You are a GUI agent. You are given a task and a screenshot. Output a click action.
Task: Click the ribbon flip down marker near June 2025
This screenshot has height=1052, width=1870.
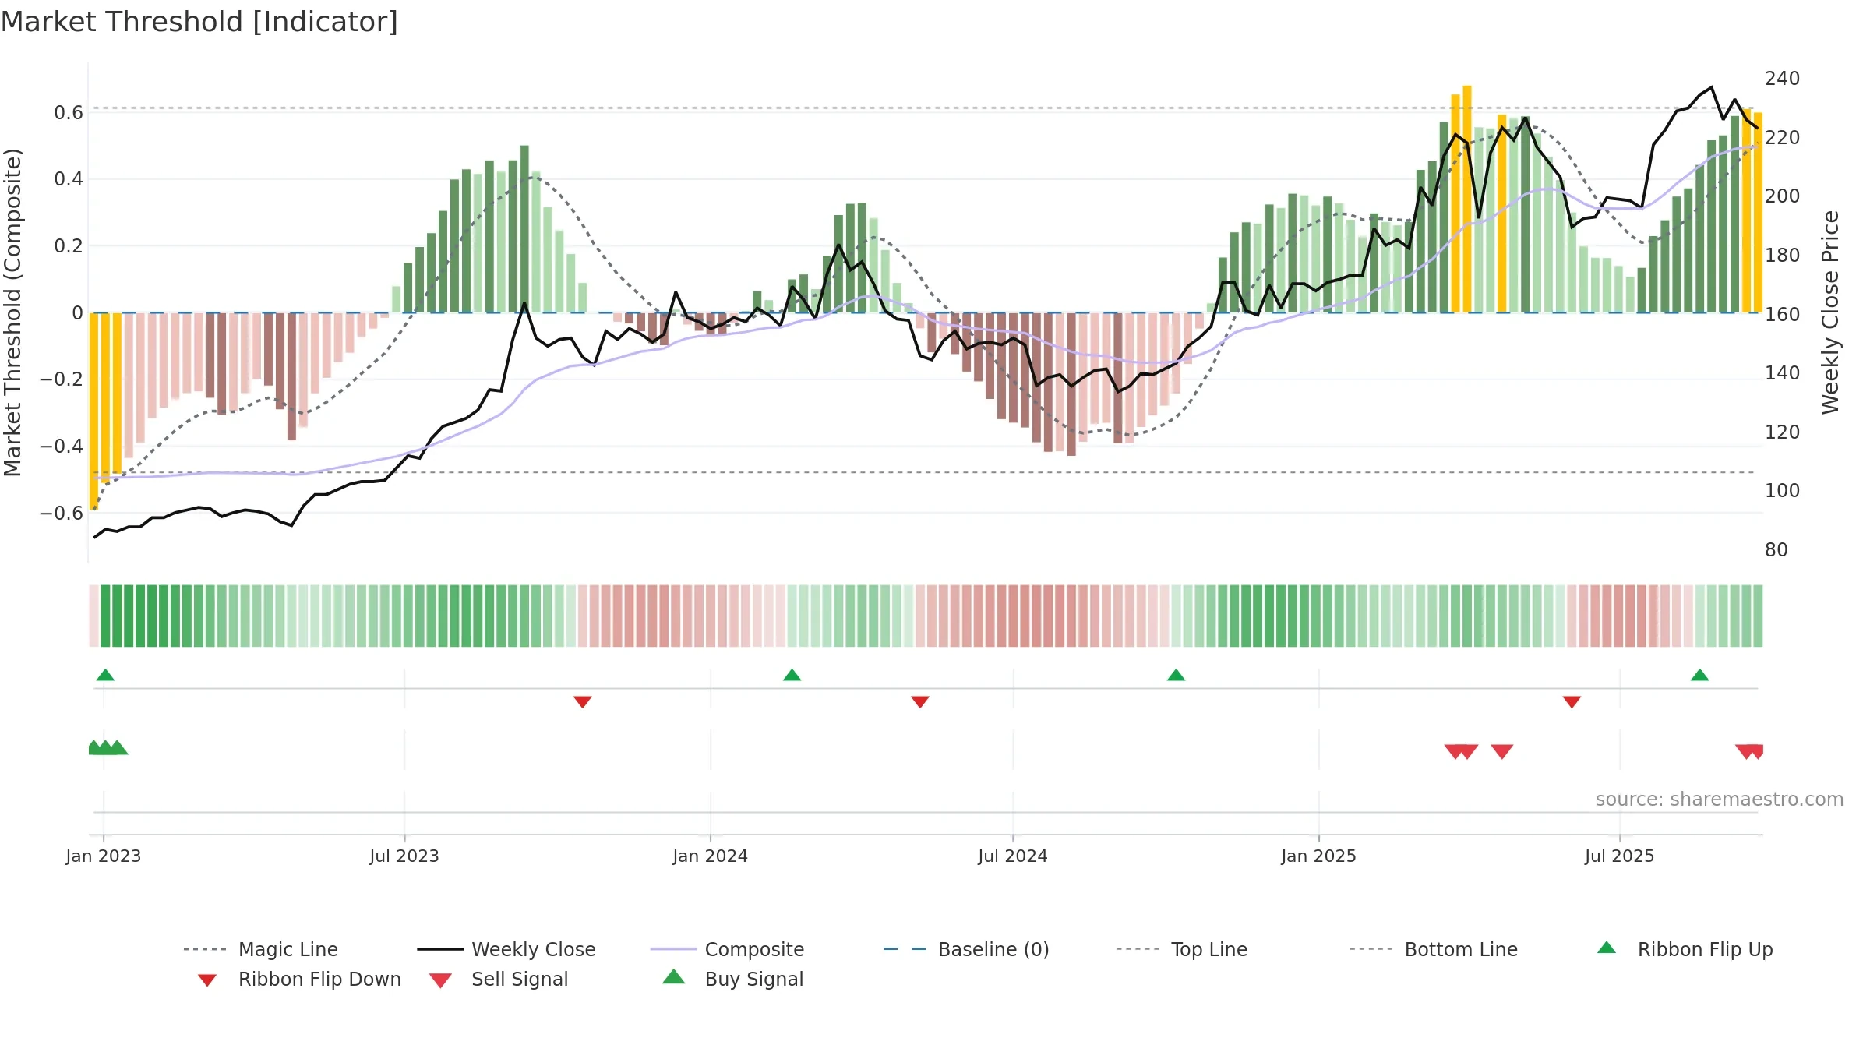pos(1572,702)
